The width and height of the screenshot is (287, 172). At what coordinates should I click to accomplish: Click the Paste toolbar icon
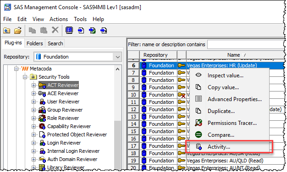pos(44,30)
